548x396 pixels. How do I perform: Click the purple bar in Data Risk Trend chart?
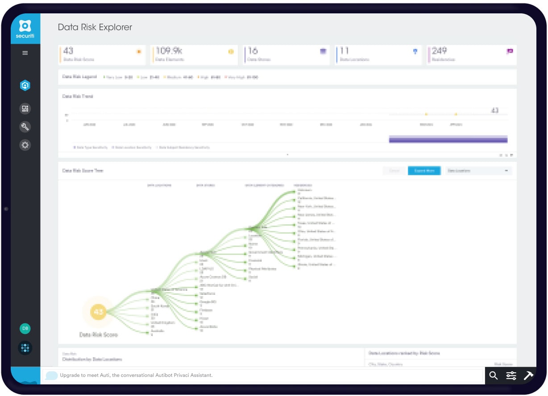click(448, 140)
